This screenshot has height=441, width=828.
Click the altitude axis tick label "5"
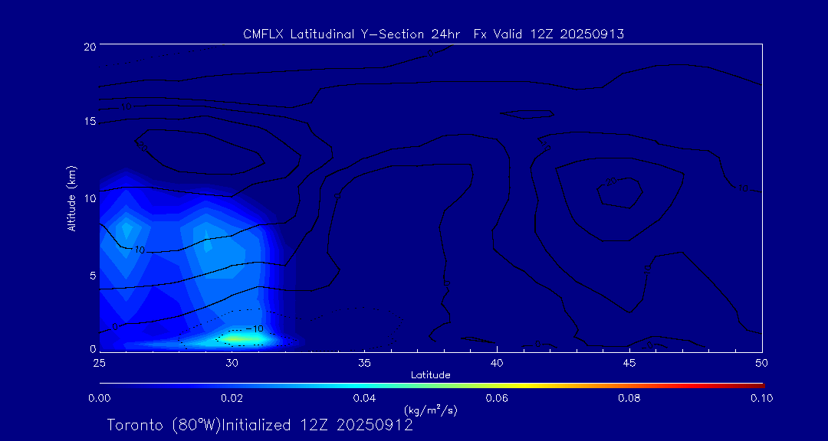point(92,276)
